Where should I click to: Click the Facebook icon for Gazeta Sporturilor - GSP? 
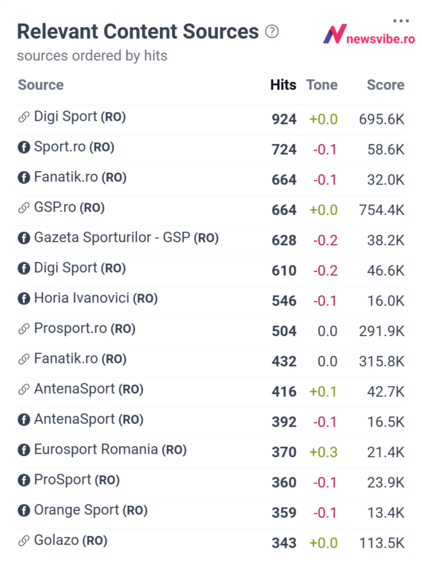coord(23,238)
